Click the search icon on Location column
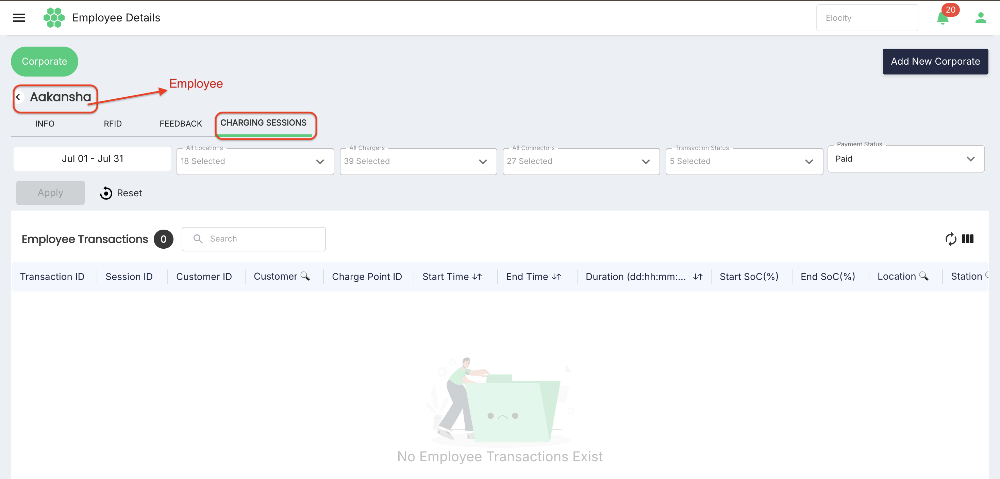The height and width of the screenshot is (479, 1000). pos(924,276)
